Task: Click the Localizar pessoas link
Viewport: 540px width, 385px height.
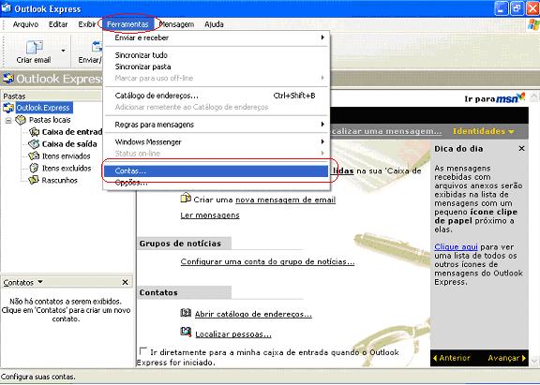Action: pos(233,334)
